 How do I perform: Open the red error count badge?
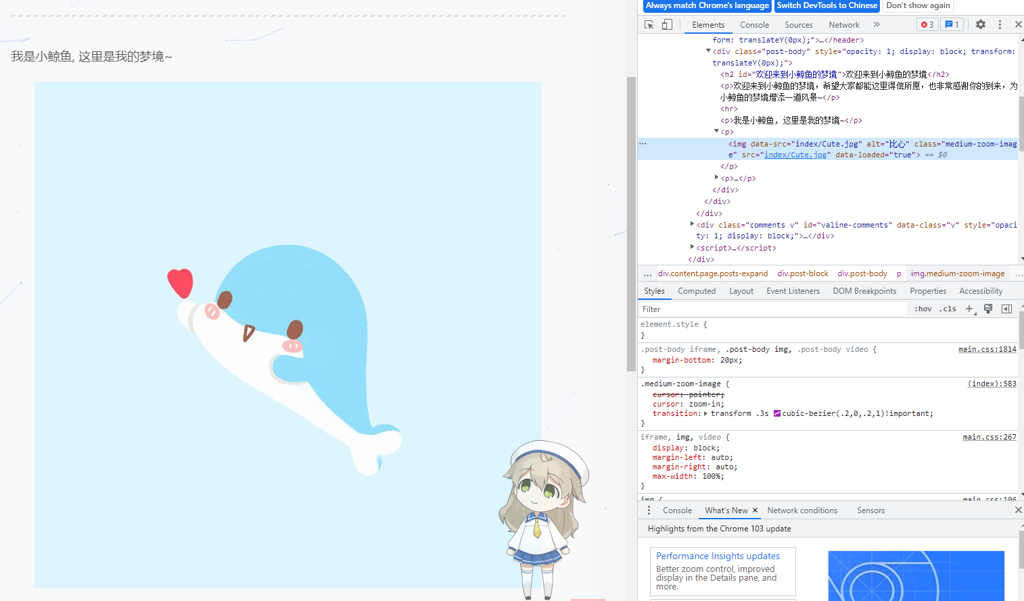coord(927,24)
